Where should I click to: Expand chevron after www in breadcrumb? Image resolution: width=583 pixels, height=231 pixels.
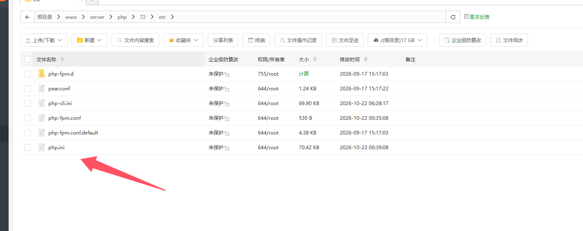click(x=83, y=17)
